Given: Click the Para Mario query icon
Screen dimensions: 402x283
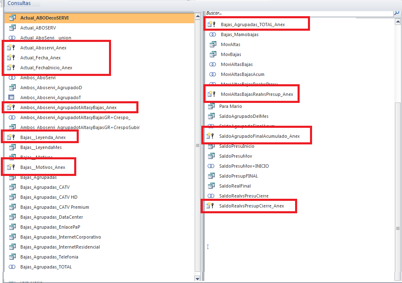Looking at the screenshot, I should point(211,106).
